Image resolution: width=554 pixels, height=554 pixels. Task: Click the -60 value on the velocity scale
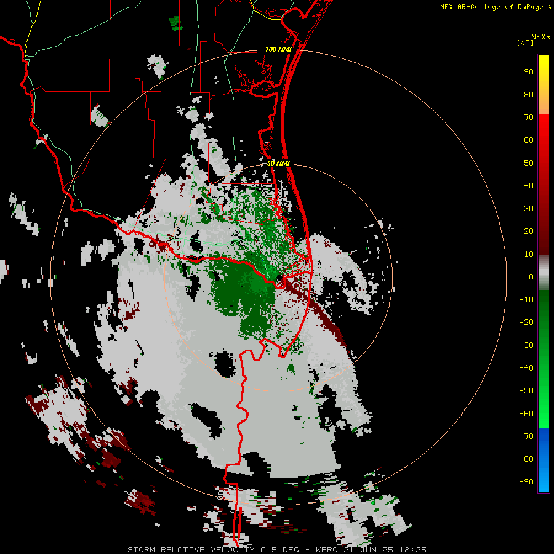point(526,414)
